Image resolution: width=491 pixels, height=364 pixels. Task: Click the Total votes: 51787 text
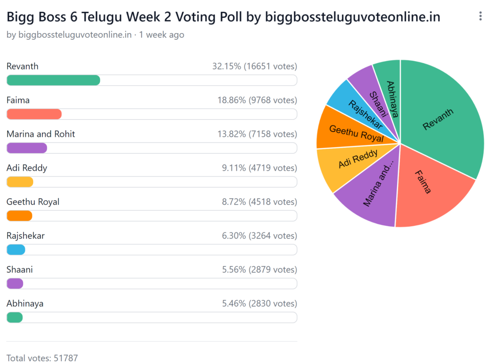pyautogui.click(x=42, y=358)
